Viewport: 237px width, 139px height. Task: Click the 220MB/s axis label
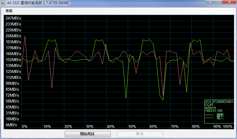tap(13, 30)
